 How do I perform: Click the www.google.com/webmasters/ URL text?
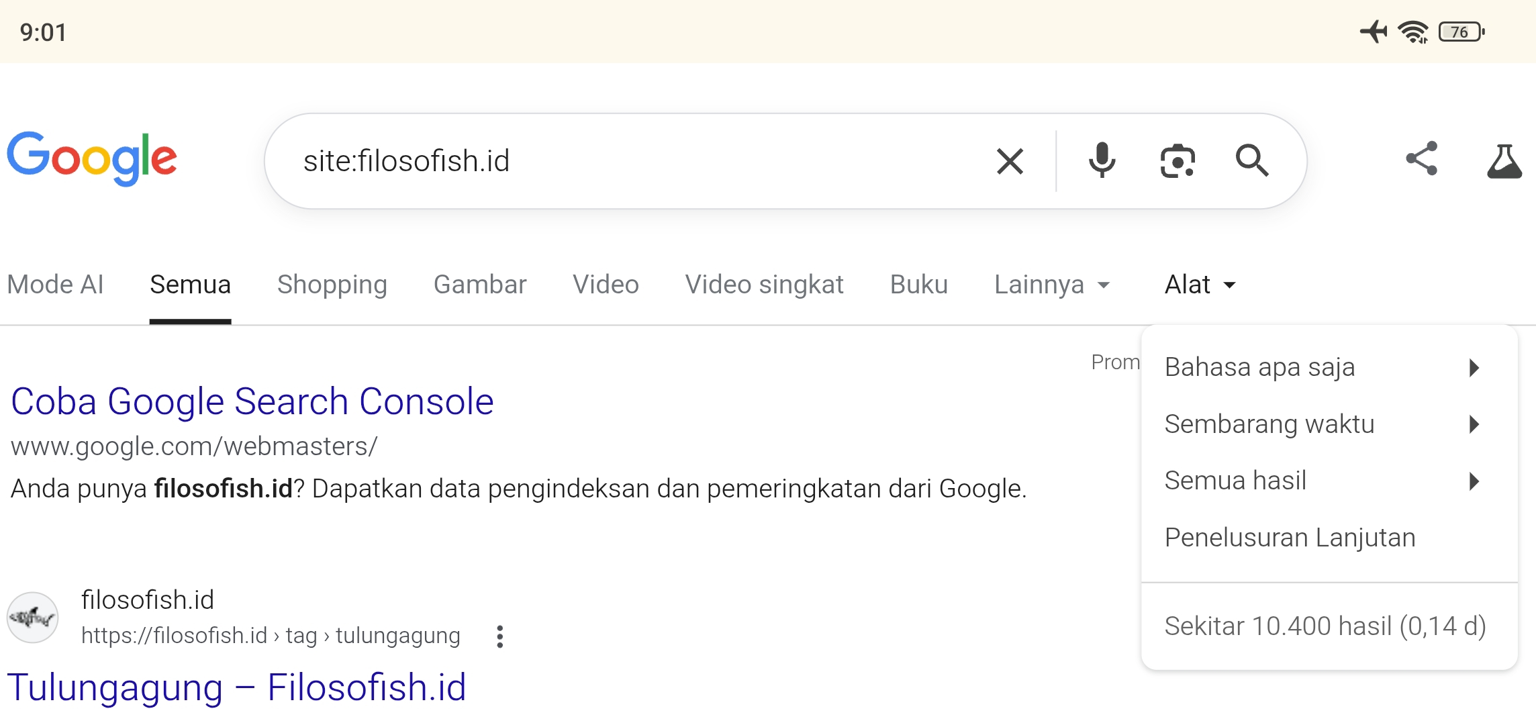(194, 446)
